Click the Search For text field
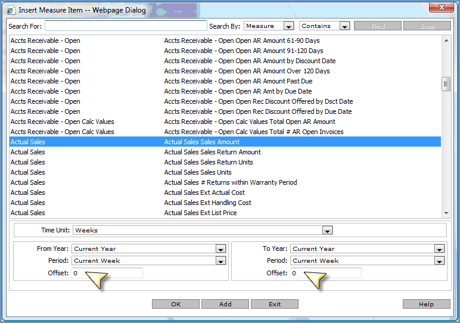The image size is (460, 323). click(126, 26)
